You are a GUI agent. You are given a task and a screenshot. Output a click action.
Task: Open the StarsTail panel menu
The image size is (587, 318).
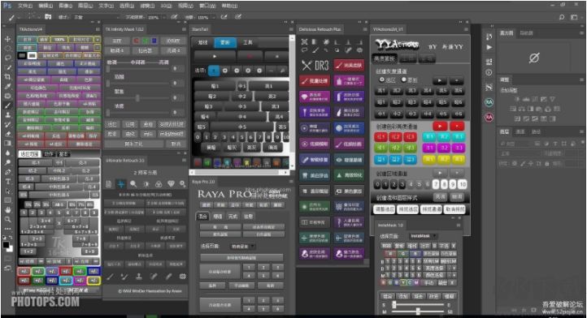pos(291,29)
